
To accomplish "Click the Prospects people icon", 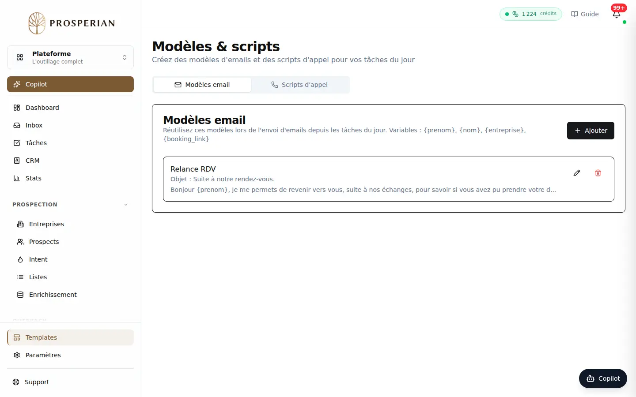I will coord(20,242).
